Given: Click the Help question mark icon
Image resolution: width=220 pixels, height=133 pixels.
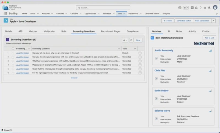Looking at the screenshot, I should 200,8.
